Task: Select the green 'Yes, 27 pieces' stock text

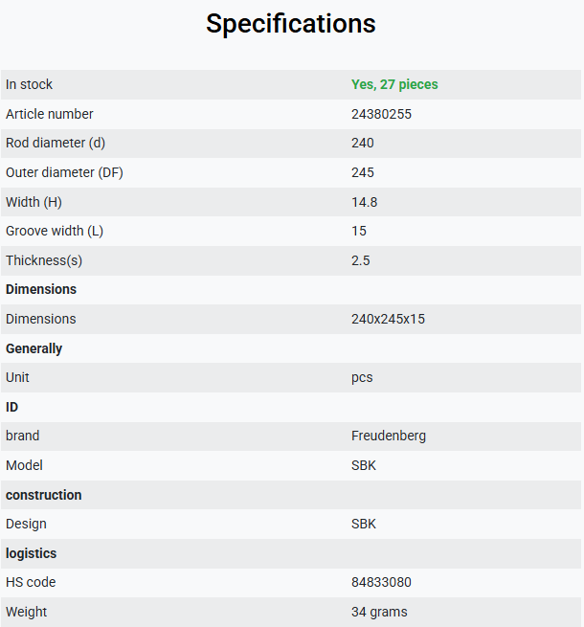Action: pyautogui.click(x=394, y=85)
